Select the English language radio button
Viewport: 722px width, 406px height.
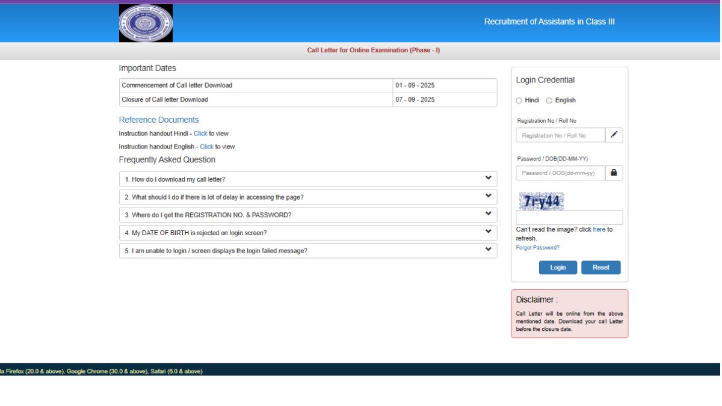549,100
